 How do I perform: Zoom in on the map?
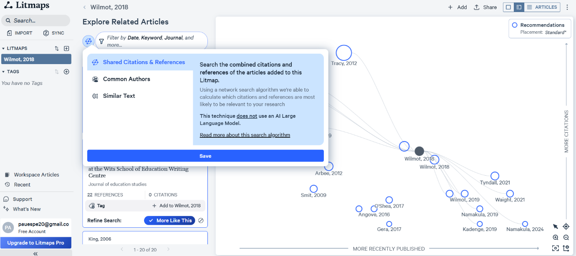pos(556,237)
